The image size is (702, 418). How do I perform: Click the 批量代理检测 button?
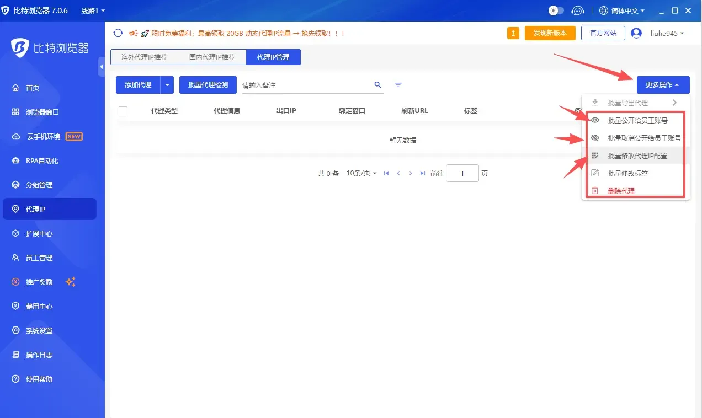pyautogui.click(x=208, y=85)
